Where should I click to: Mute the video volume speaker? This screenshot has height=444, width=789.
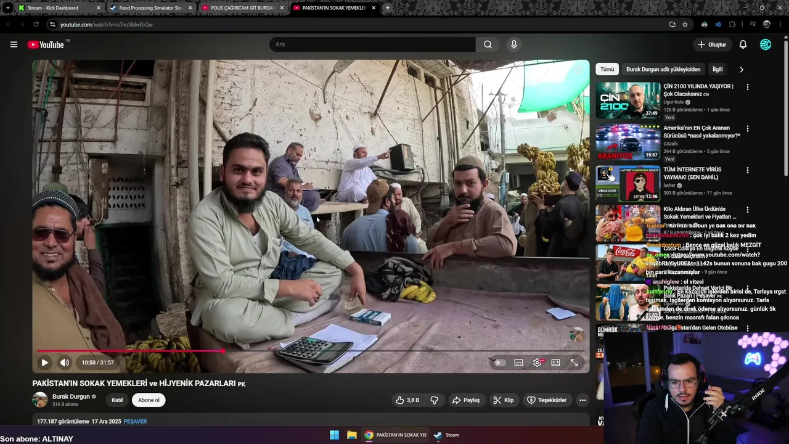click(64, 363)
